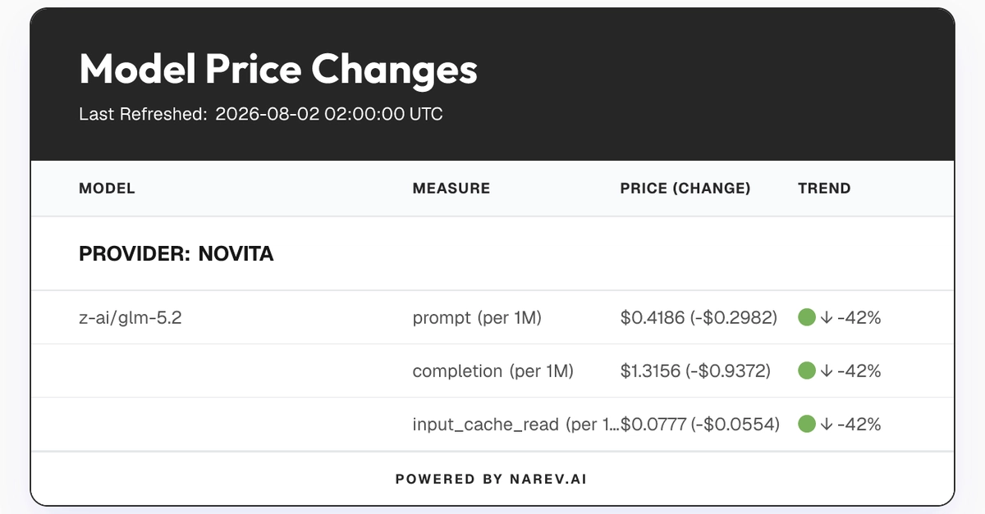Click the truncated input_cache_read measure label
This screenshot has width=985, height=514.
coord(515,424)
